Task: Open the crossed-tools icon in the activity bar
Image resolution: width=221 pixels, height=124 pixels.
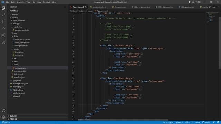Action: point(3,42)
